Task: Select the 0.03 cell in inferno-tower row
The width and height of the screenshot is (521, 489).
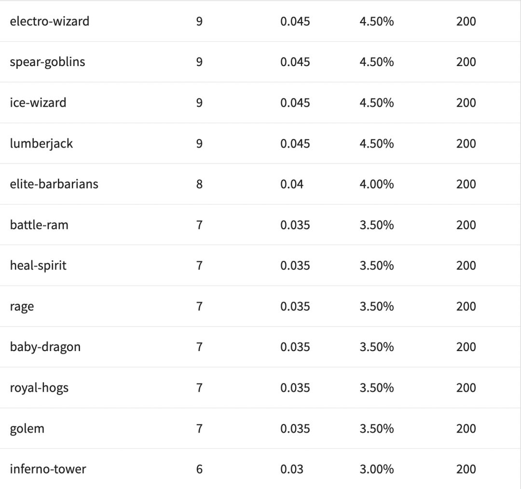Action: pyautogui.click(x=292, y=469)
